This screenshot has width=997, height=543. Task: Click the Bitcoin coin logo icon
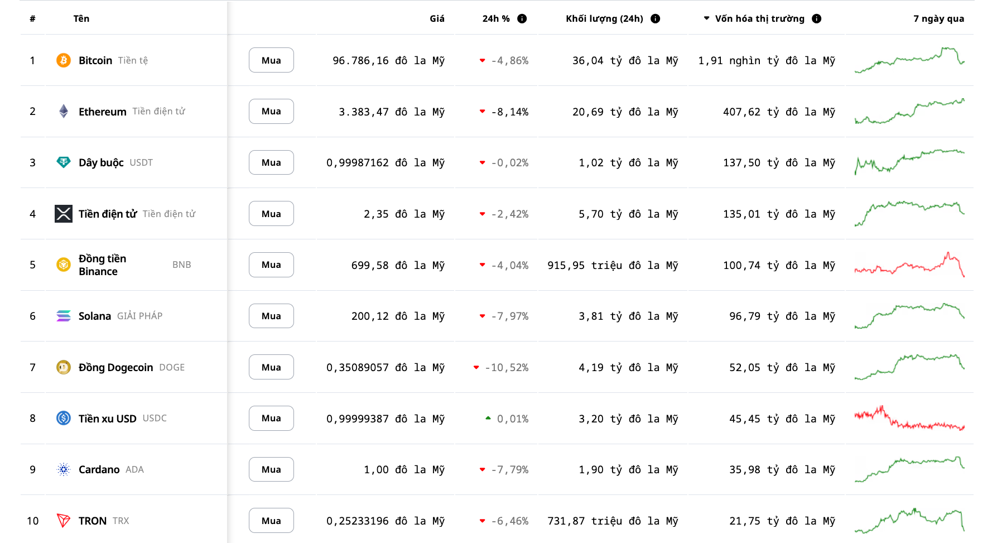64,60
